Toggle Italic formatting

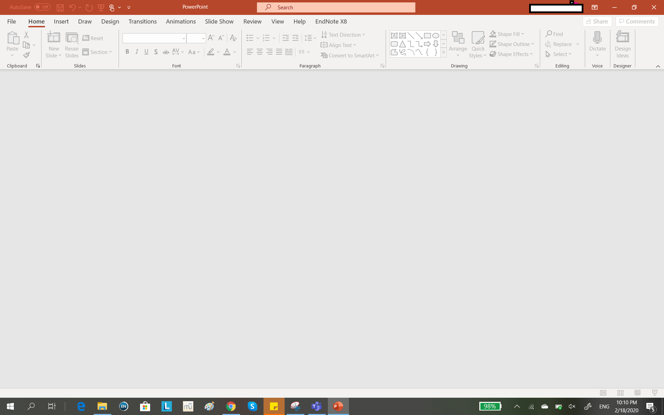(x=137, y=52)
